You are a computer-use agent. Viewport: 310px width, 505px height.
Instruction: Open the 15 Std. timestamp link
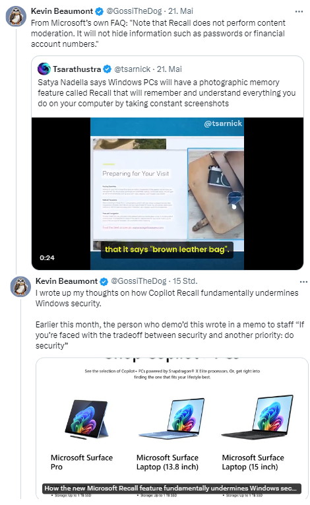(185, 281)
